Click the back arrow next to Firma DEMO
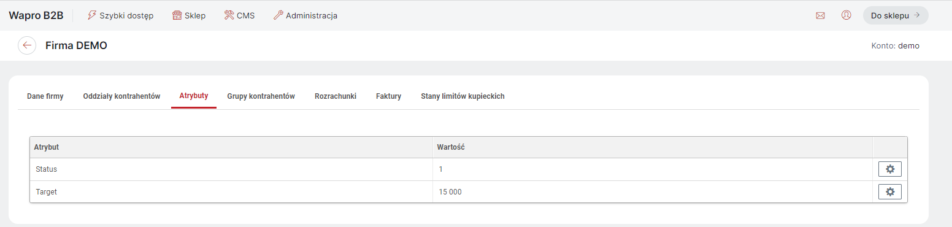The width and height of the screenshot is (952, 227). pos(27,45)
